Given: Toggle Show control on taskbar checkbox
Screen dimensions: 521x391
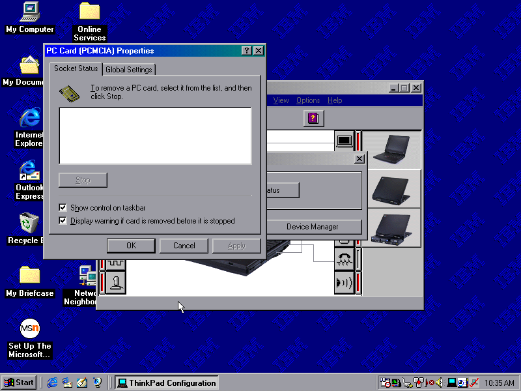Looking at the screenshot, I should click(x=63, y=208).
